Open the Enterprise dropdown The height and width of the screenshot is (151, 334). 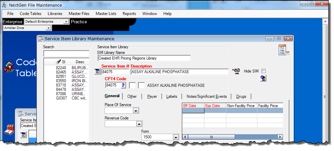pos(66,22)
